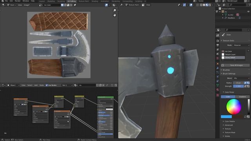Toggle fake user shield for Ax Color image

point(62,5)
